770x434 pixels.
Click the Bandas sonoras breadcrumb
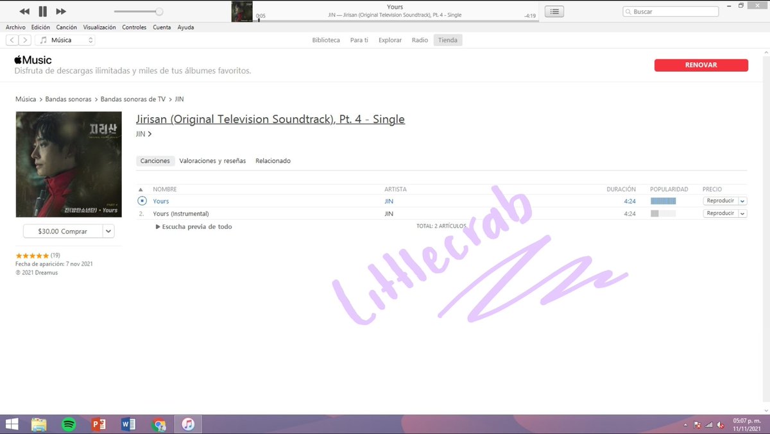(x=69, y=99)
